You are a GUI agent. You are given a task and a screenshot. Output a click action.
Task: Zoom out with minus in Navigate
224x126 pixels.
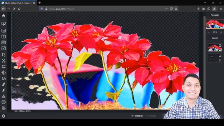(x=209, y=32)
